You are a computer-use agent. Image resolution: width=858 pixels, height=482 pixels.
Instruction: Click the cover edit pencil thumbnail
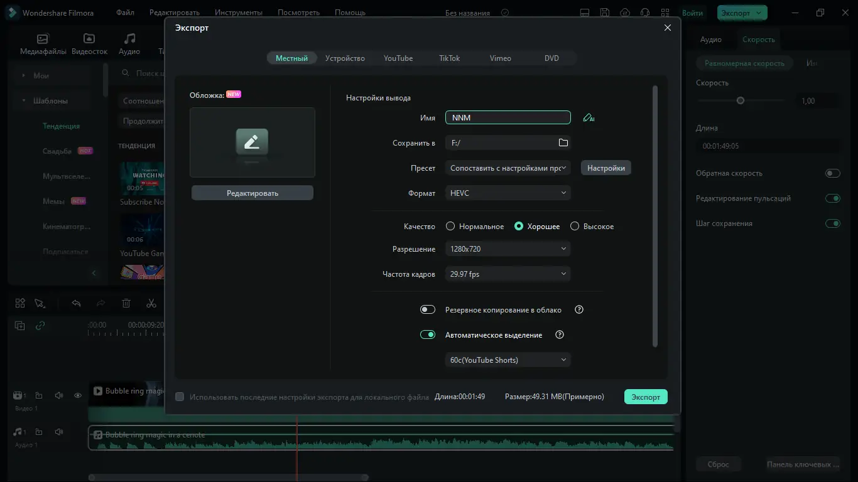(252, 142)
